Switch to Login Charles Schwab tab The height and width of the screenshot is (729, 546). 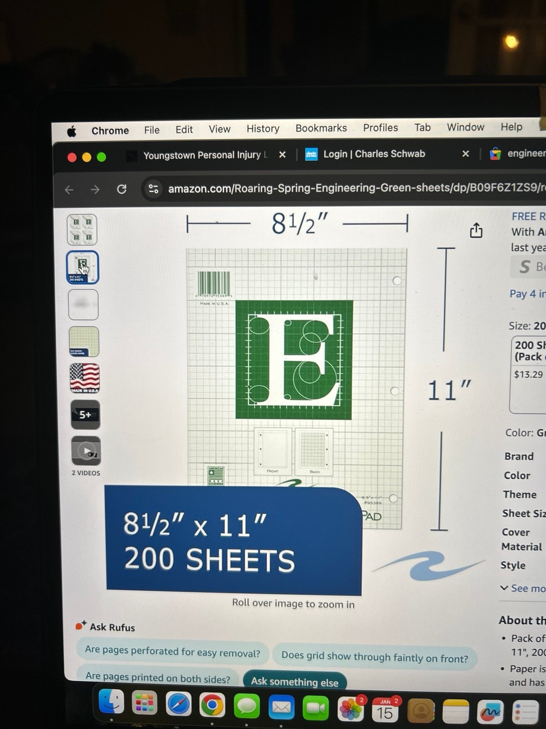[x=374, y=154]
